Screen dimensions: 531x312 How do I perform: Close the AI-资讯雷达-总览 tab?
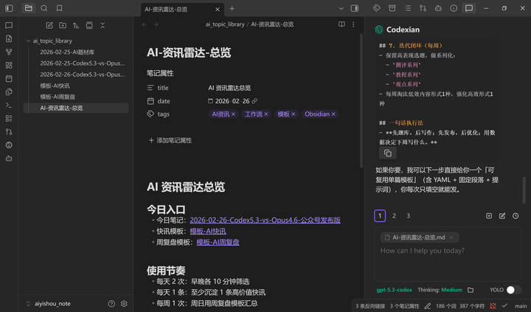click(x=218, y=9)
